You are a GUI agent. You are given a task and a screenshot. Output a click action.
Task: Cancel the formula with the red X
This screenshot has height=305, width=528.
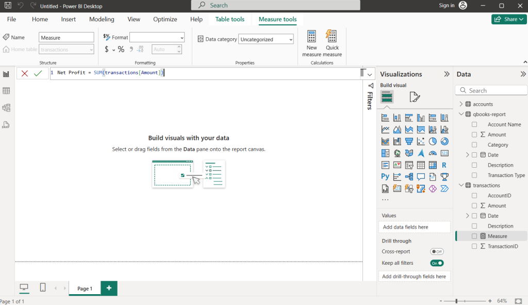pyautogui.click(x=25, y=73)
